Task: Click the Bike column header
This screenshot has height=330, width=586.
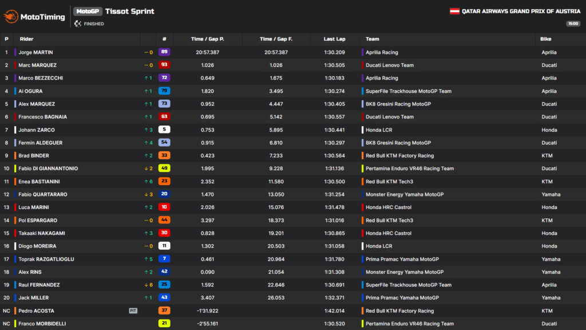Action: [x=545, y=39]
